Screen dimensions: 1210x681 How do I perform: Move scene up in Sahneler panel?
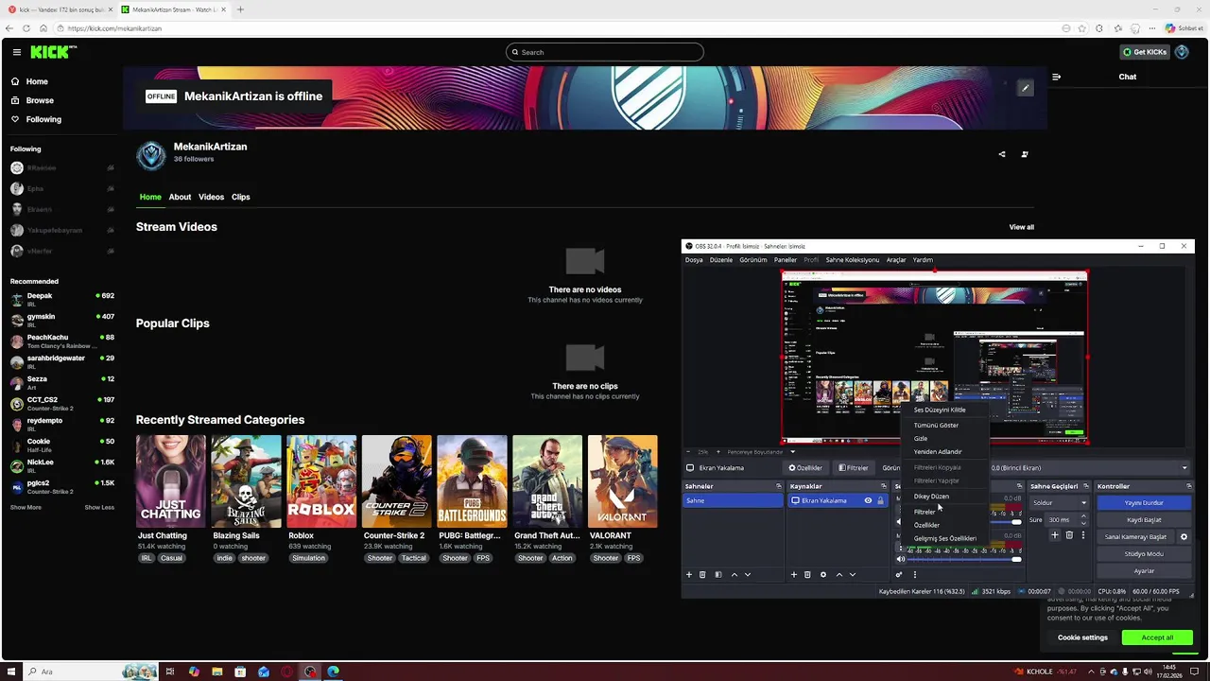coord(735,574)
